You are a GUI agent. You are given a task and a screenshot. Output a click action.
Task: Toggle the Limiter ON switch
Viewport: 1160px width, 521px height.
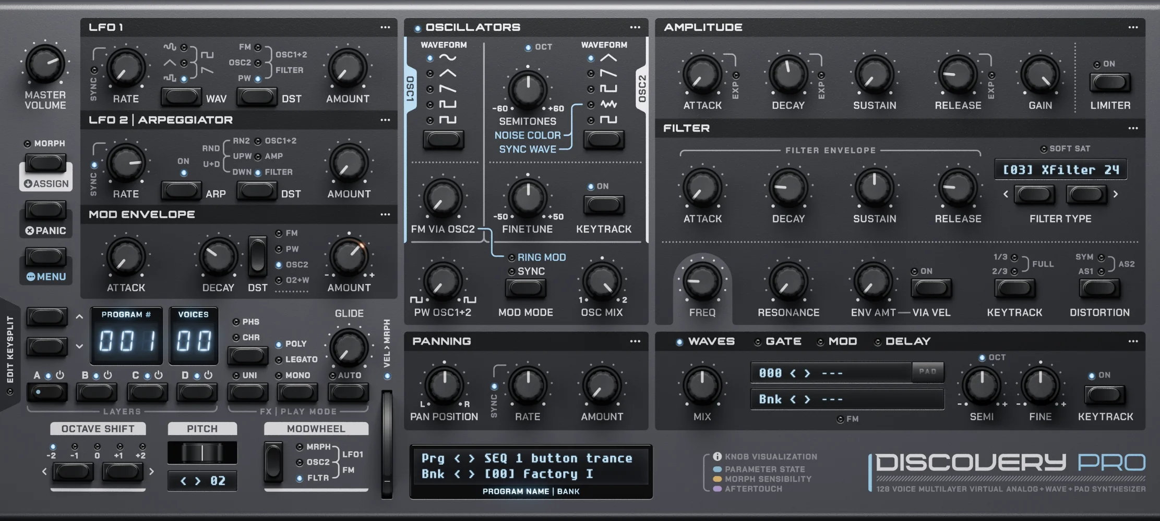click(1110, 82)
